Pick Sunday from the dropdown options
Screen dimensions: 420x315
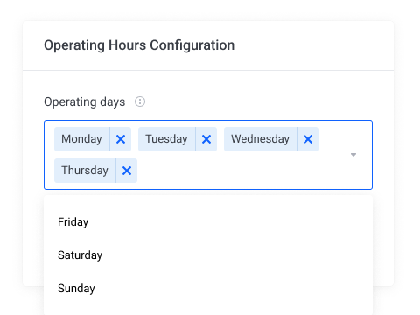pyautogui.click(x=208, y=289)
